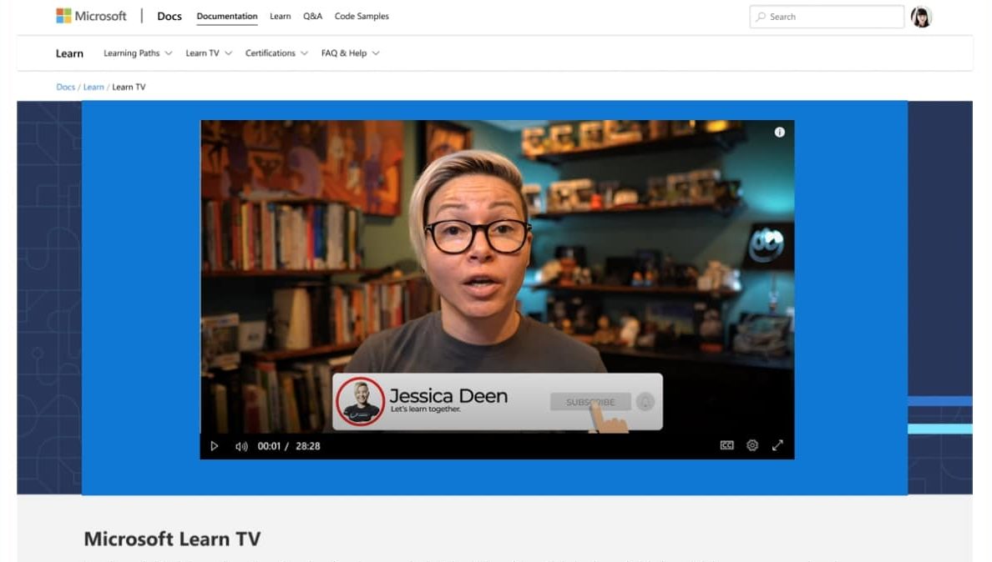This screenshot has width=992, height=562.
Task: Click the 00:01 elapsed time
Action: coord(269,446)
